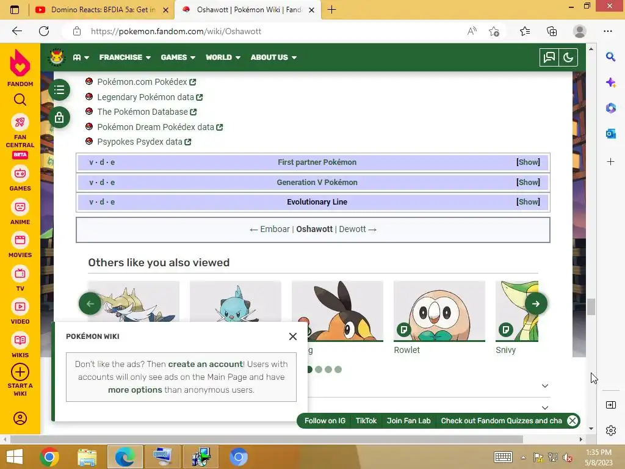
Task: Open Chrome from the Windows taskbar
Action: 49,457
